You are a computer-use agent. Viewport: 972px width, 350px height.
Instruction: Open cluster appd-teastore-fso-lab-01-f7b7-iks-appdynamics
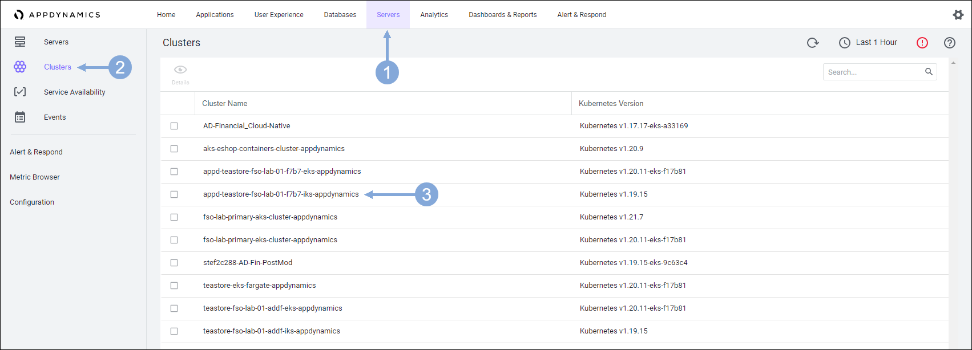281,194
